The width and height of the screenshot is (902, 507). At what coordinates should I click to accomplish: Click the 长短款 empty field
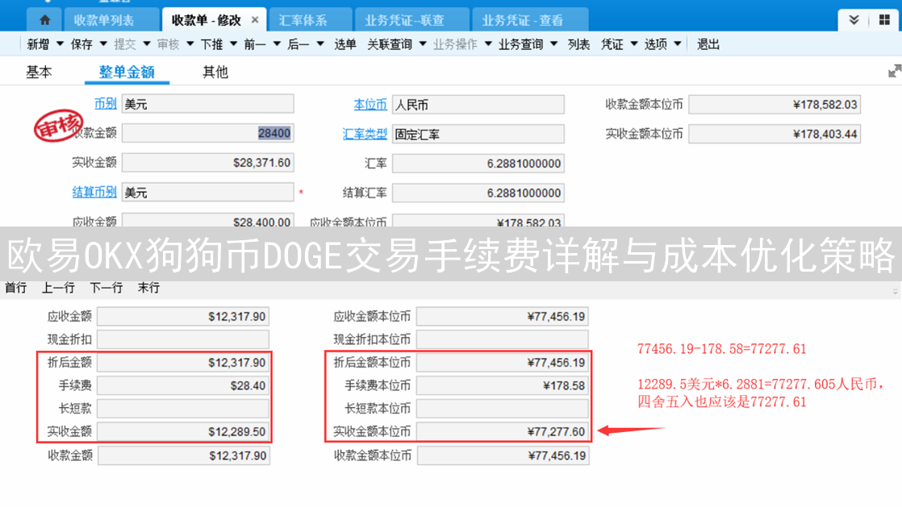pos(183,408)
